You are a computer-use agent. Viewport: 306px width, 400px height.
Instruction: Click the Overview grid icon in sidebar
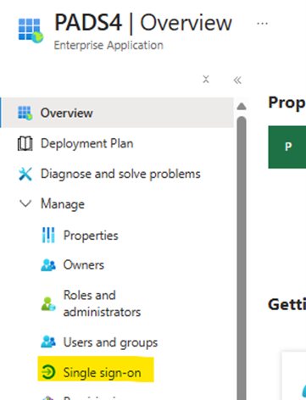[x=25, y=113]
